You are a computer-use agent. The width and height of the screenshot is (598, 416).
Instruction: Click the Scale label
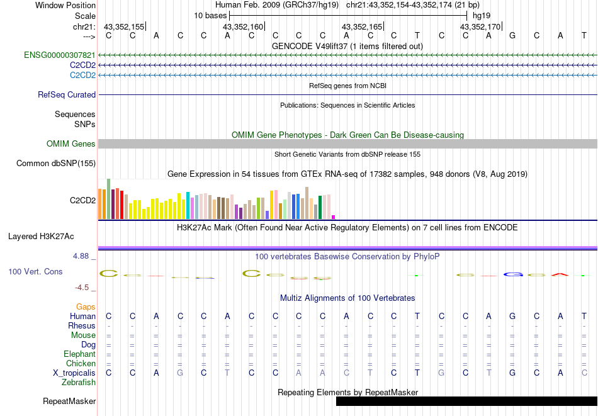(x=86, y=16)
